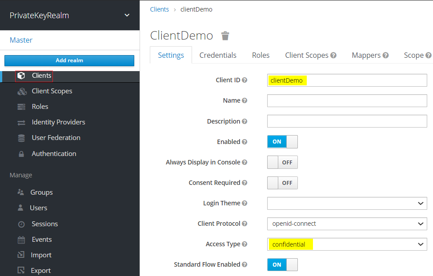Click the Name input field
This screenshot has width=433, height=276.
coord(347,101)
